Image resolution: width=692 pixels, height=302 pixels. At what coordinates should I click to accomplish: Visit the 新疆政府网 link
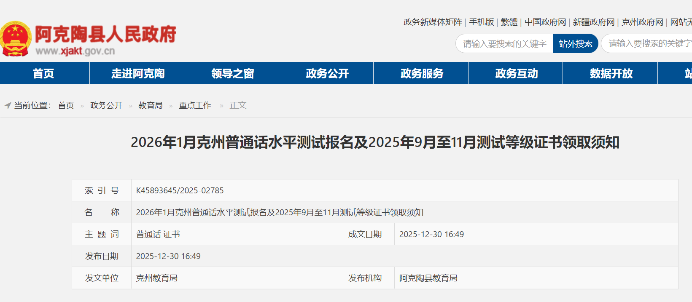click(x=594, y=22)
